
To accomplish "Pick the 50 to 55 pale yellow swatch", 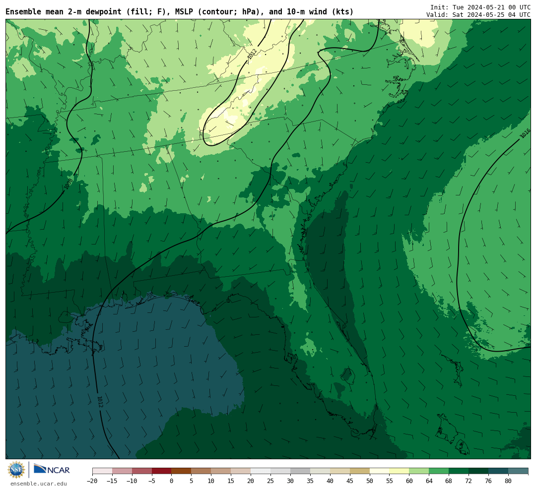I will [x=380, y=471].
